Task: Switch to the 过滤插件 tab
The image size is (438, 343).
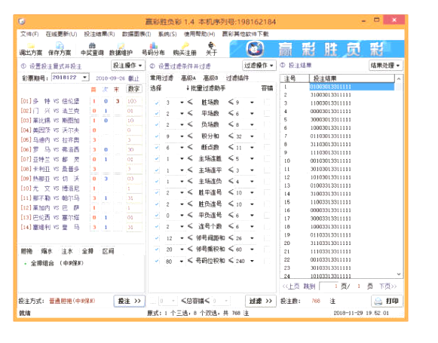Action: 237,78
